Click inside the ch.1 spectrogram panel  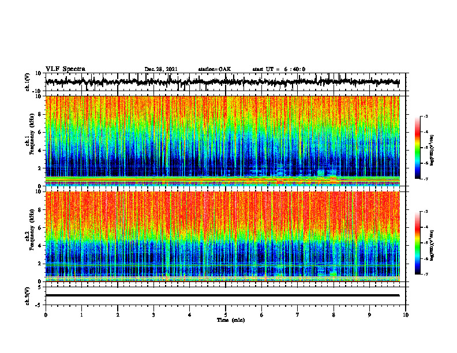pyautogui.click(x=222, y=141)
